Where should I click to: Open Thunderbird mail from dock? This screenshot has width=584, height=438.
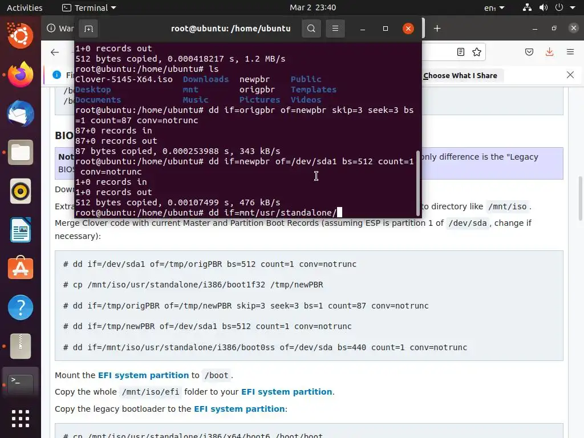point(20,113)
